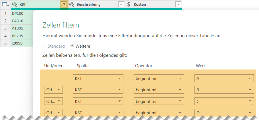The width and height of the screenshot is (259, 120).
Task: Select row number 3 header
Action: pyautogui.click(x=5, y=28)
